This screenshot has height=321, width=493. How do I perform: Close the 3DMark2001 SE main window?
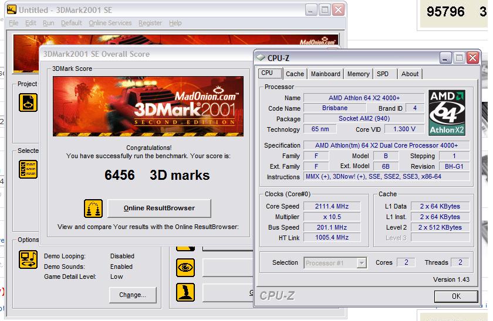pos(338,10)
